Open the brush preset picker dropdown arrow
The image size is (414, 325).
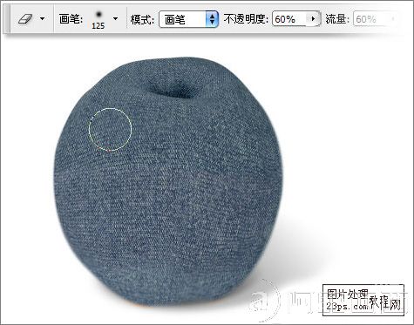(x=115, y=19)
